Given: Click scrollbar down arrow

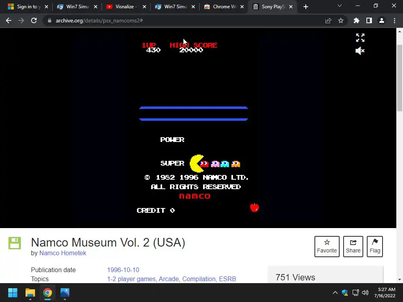Looking at the screenshot, I should [x=399, y=280].
